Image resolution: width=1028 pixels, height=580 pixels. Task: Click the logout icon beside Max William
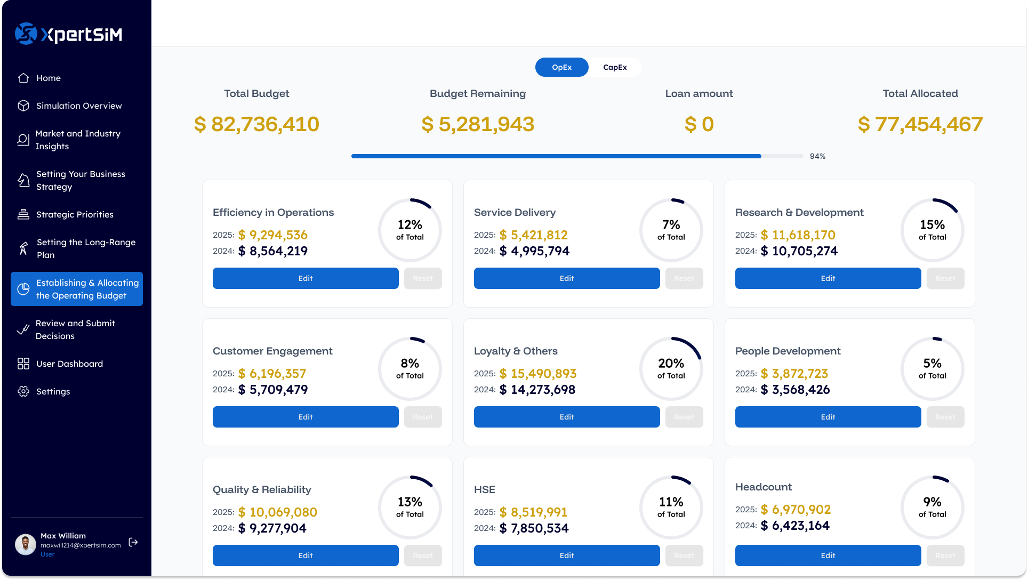click(133, 542)
